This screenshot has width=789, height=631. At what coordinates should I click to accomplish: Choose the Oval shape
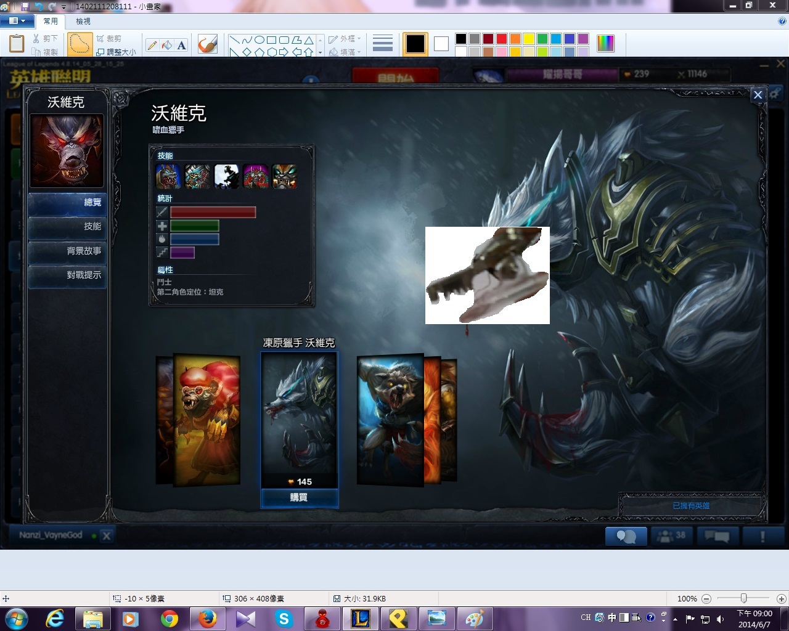tap(260, 40)
